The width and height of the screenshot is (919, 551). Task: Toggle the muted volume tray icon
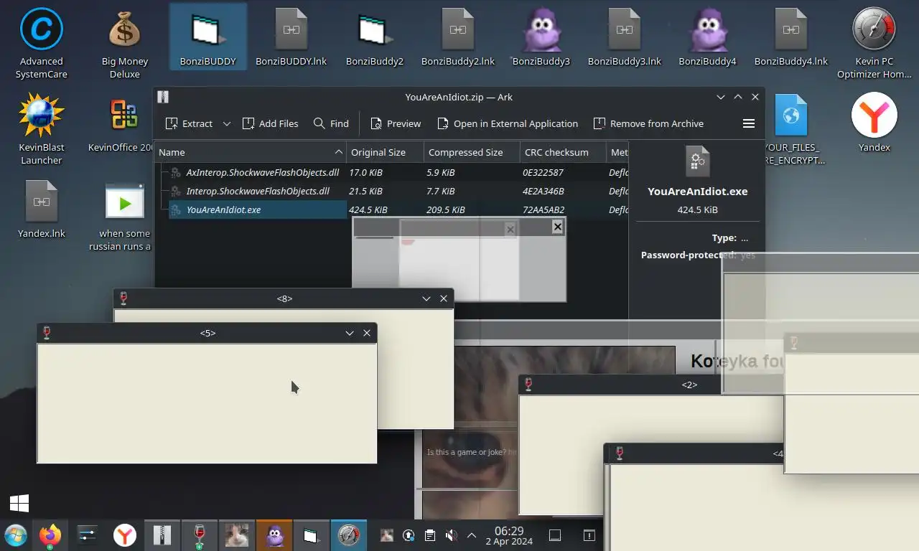(x=451, y=535)
